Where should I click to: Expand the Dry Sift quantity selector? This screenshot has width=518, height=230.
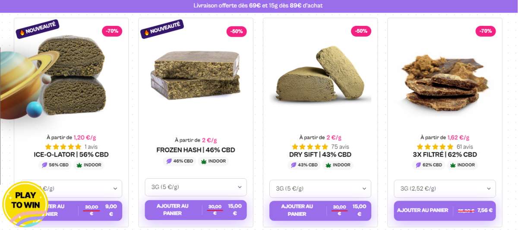pos(320,189)
